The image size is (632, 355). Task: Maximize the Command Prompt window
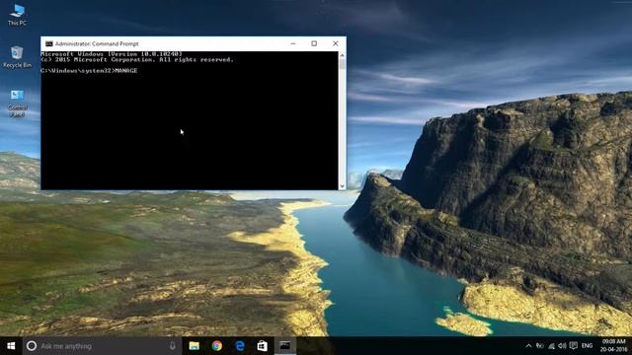tap(314, 43)
